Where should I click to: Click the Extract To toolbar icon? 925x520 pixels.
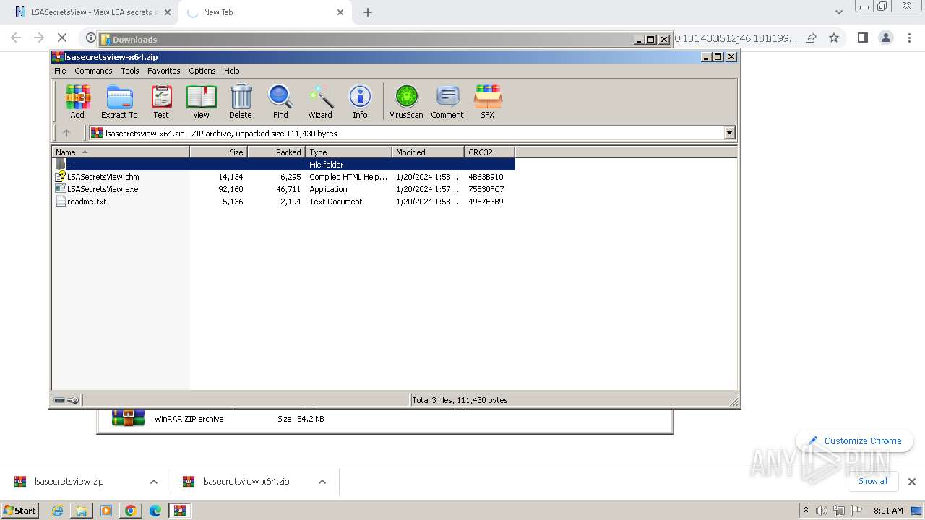pos(119,101)
